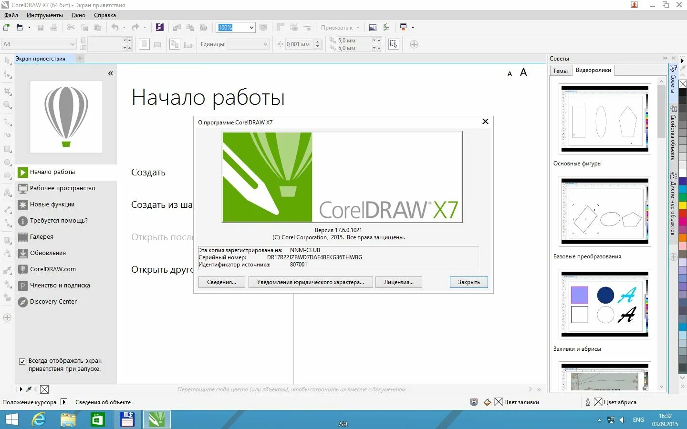Viewport: 687px width, 429px height.
Task: Open the 'Заливки и абрисы' video thumbnail
Action: point(605,305)
